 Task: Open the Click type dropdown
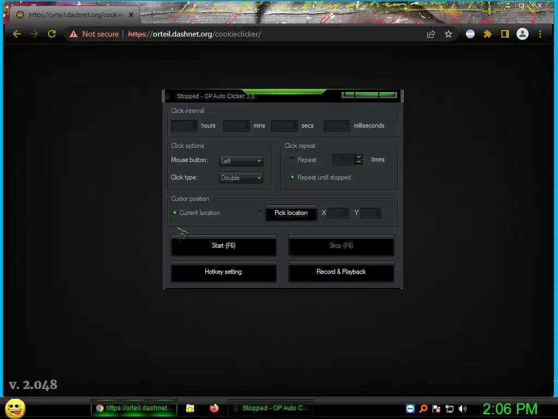241,177
